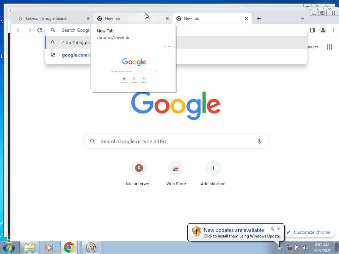Open the volume speaker tray icon
Viewport: 339px width, 254px height.
click(x=306, y=248)
